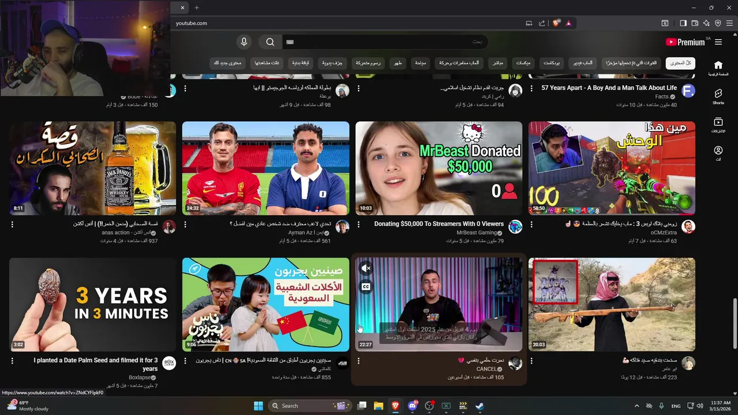Open the CANCEL channel name link
Screen dimensions: 738x415
(486, 369)
